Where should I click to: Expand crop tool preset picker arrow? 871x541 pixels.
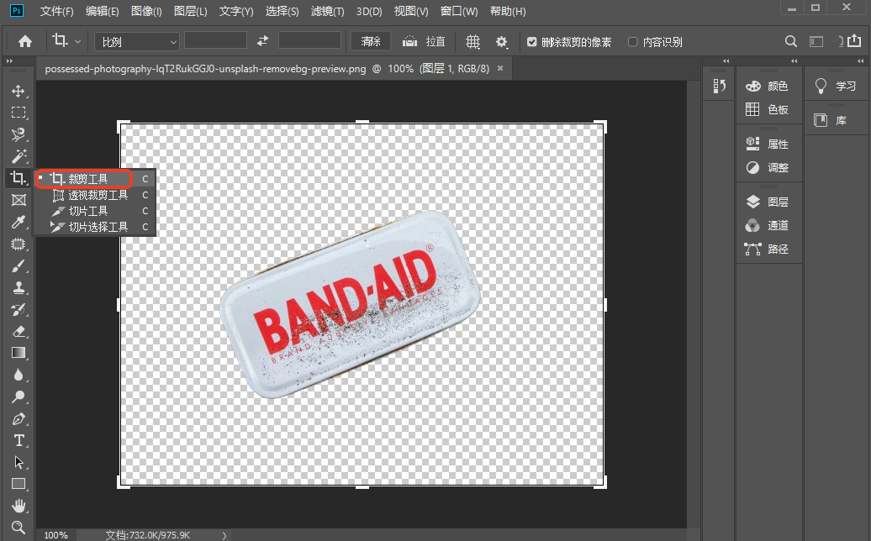pyautogui.click(x=77, y=42)
